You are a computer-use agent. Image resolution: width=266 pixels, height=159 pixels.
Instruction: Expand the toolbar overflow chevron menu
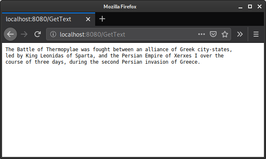pyautogui.click(x=240, y=34)
